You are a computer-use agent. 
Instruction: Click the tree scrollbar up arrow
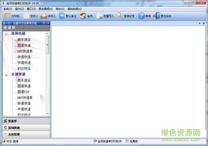click(x=47, y=33)
